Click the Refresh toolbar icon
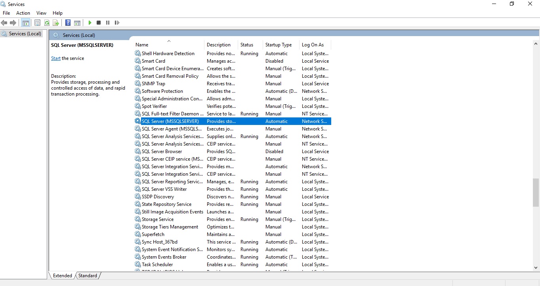Screen dimensions: 540x286 click(x=47, y=23)
